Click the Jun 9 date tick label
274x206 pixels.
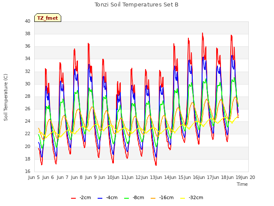tap(91, 177)
